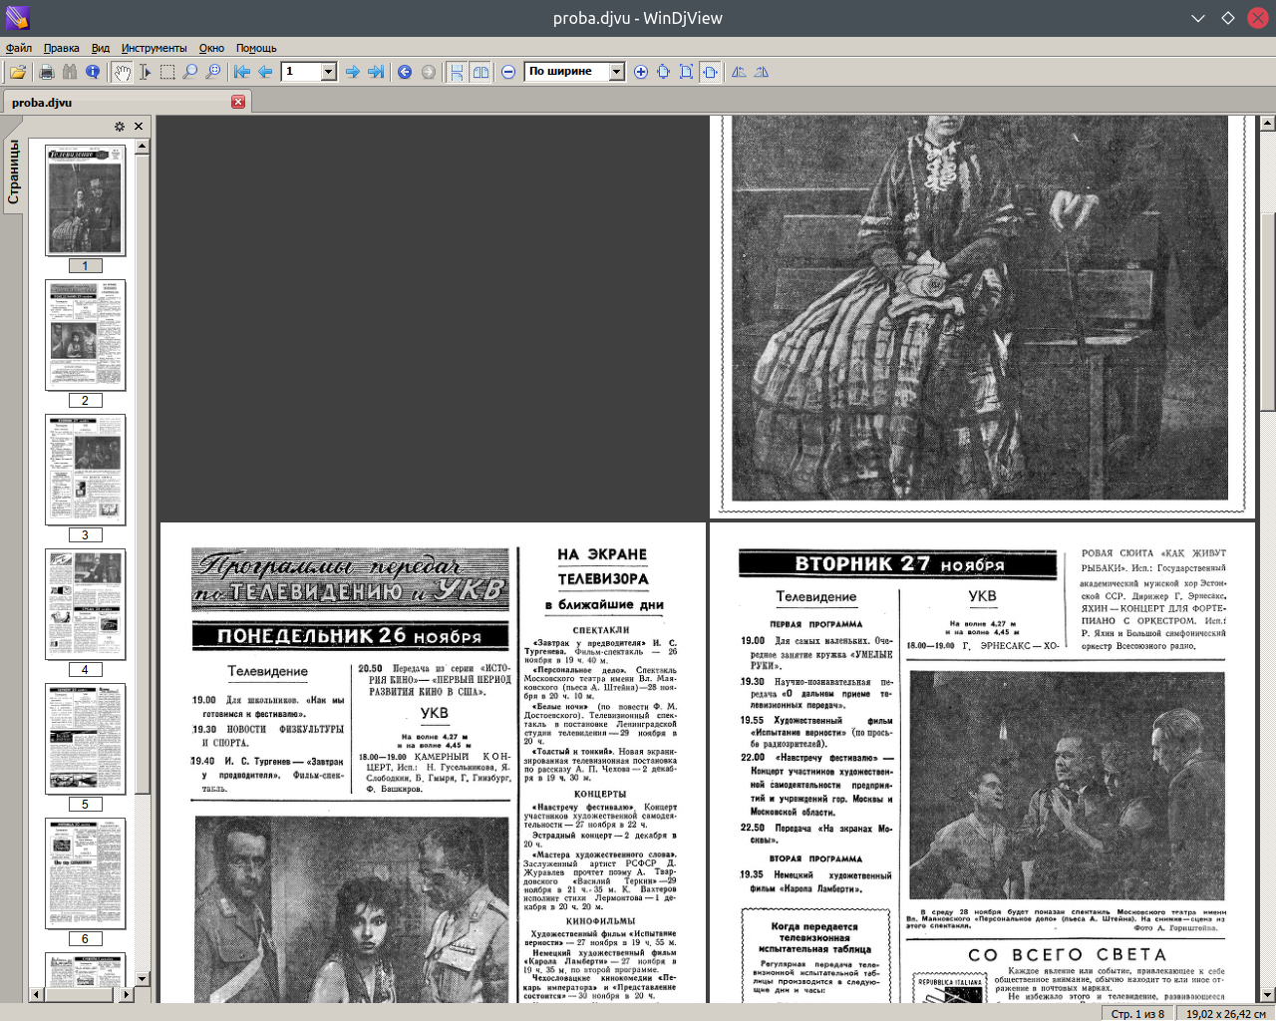Image resolution: width=1276 pixels, height=1021 pixels.
Task: Go to the next page
Action: [x=352, y=72]
